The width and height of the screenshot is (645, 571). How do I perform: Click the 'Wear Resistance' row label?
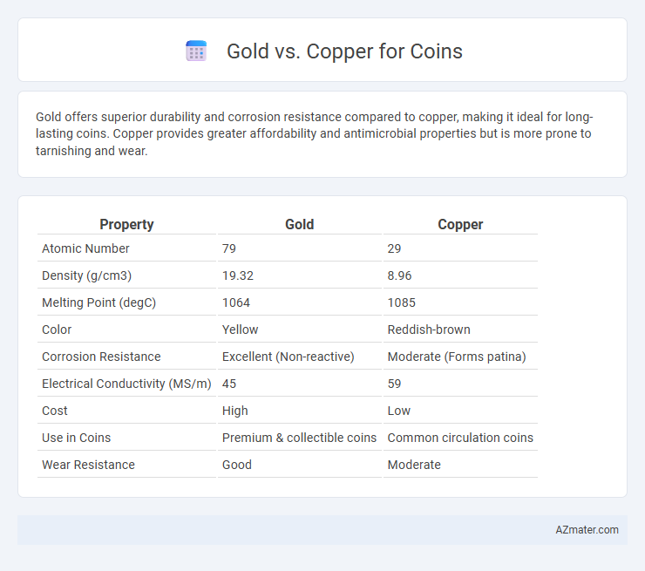pos(88,465)
